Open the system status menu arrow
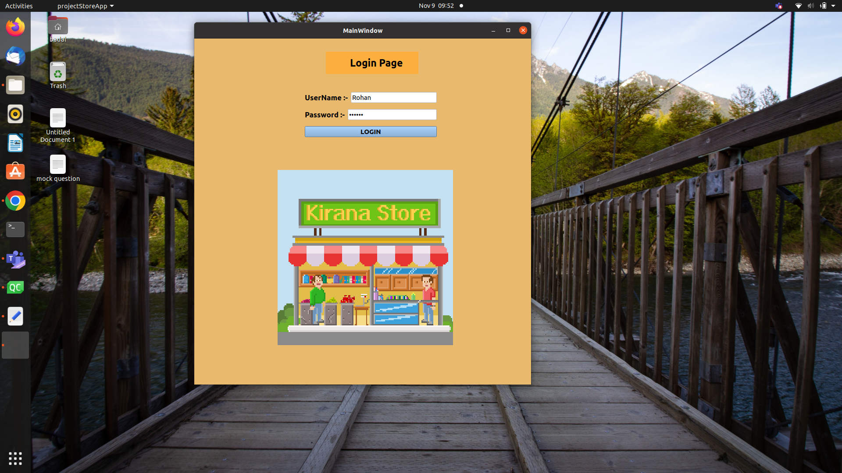This screenshot has height=473, width=842. pos(833,6)
